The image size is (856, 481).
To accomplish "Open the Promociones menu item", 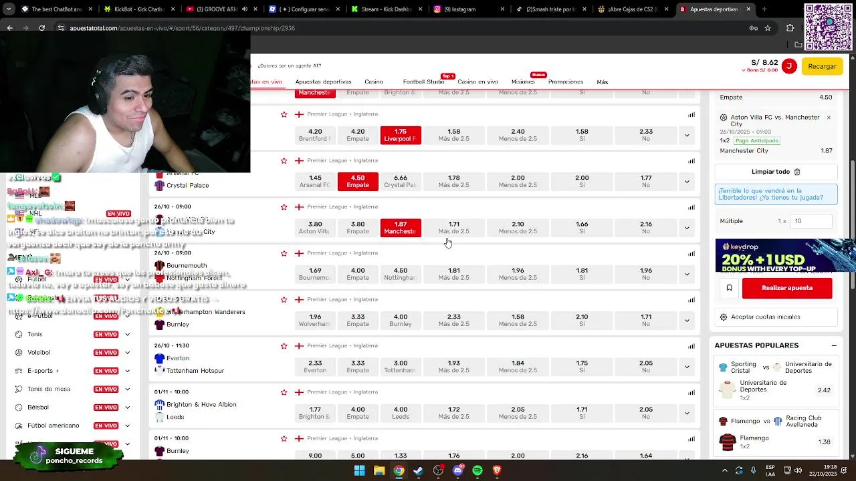I will tap(566, 82).
